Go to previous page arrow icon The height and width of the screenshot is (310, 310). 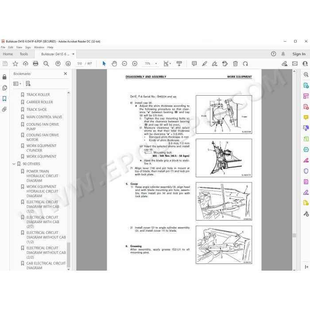(58, 64)
